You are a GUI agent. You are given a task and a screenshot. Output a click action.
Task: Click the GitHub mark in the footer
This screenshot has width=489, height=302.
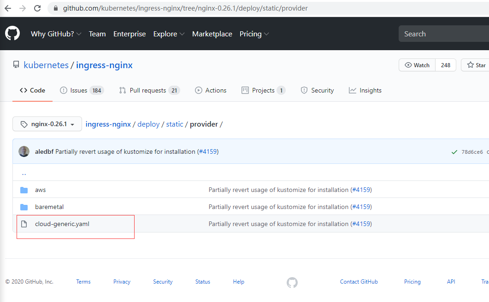292,283
